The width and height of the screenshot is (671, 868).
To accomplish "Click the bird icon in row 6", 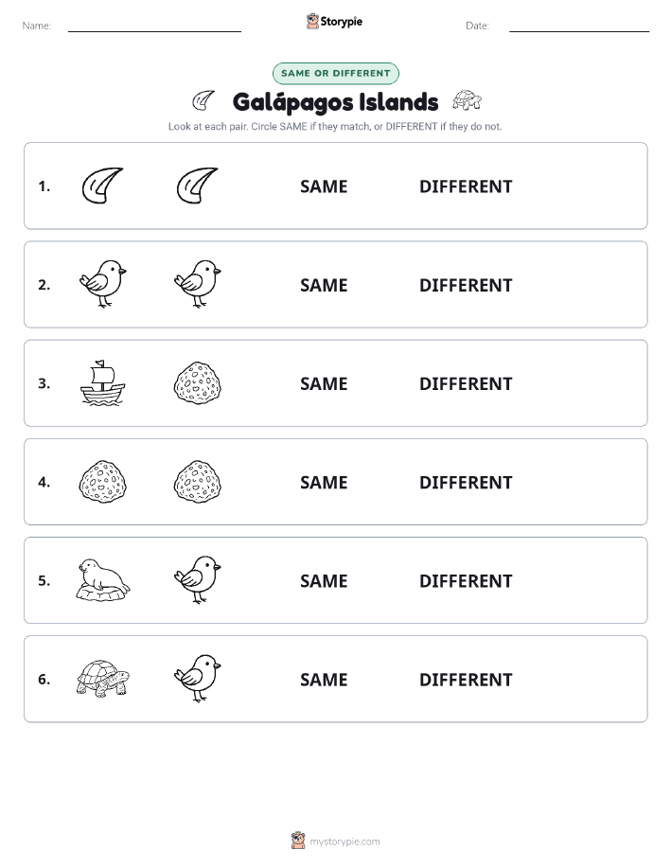I will click(198, 679).
